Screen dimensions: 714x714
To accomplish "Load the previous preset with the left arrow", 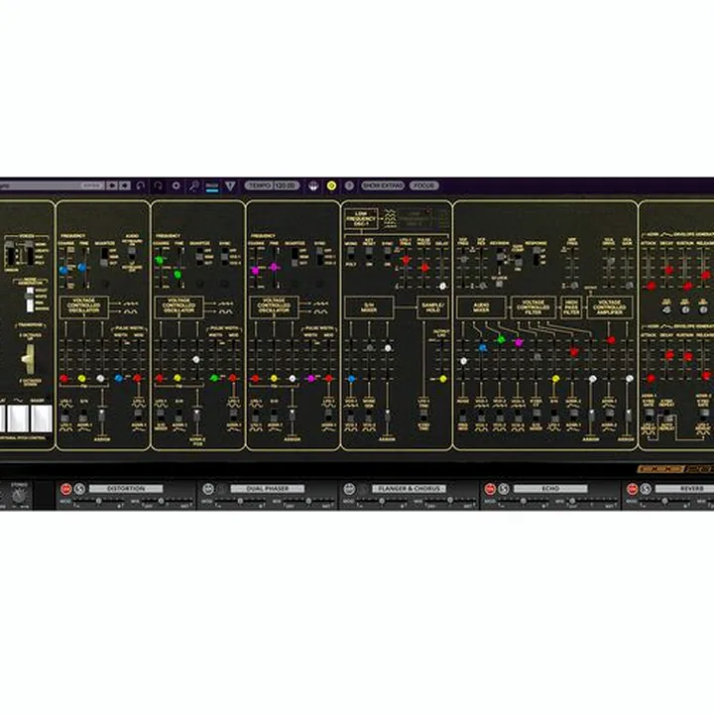I will 112,185.
